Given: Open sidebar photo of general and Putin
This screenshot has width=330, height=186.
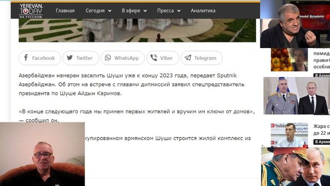Looking at the screenshot, I should point(296,96).
